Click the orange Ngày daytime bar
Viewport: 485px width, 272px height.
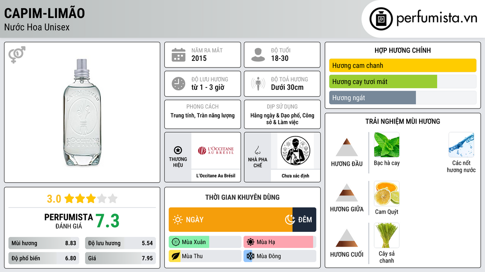tap(231, 220)
